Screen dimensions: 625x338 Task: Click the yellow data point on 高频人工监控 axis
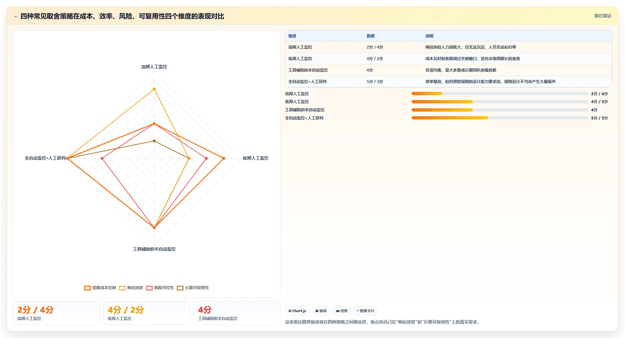tap(154, 89)
